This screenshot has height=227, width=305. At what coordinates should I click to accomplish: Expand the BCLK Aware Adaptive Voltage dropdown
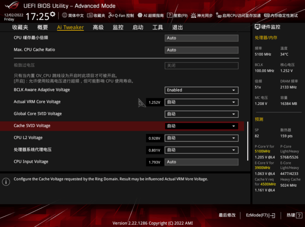click(202, 90)
